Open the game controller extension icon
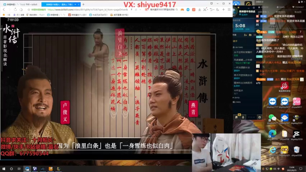Image resolution: width=306 pixels, height=172 pixels. coord(182,10)
